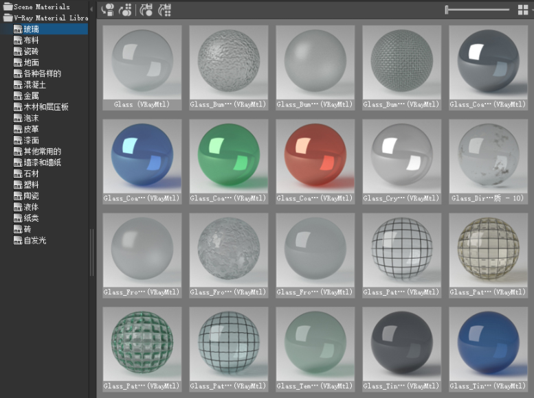
Task: Select the cracked-ice Glass_Fro material thumbnail
Action: pos(229,255)
